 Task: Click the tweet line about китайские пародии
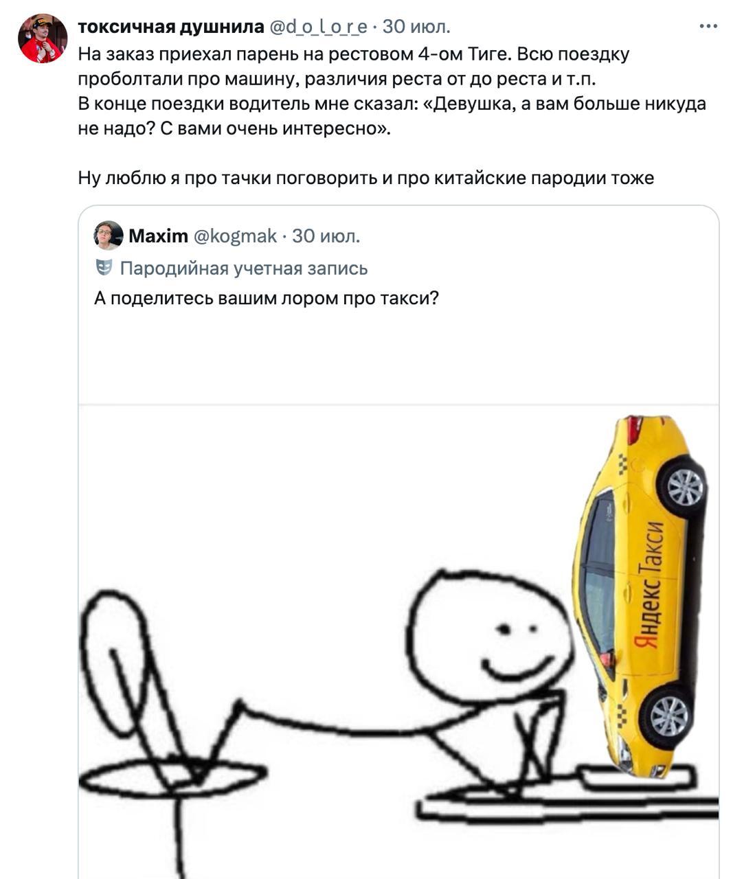coord(365,178)
